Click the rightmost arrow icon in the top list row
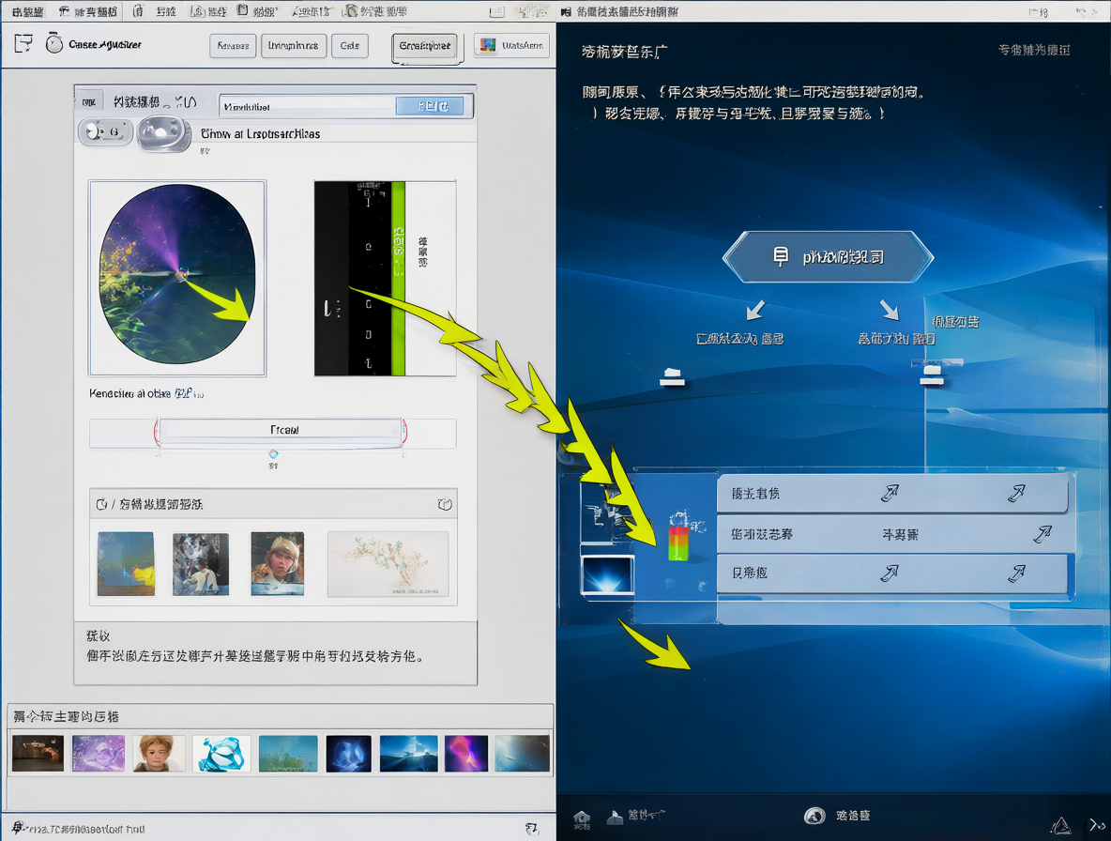 (1017, 493)
